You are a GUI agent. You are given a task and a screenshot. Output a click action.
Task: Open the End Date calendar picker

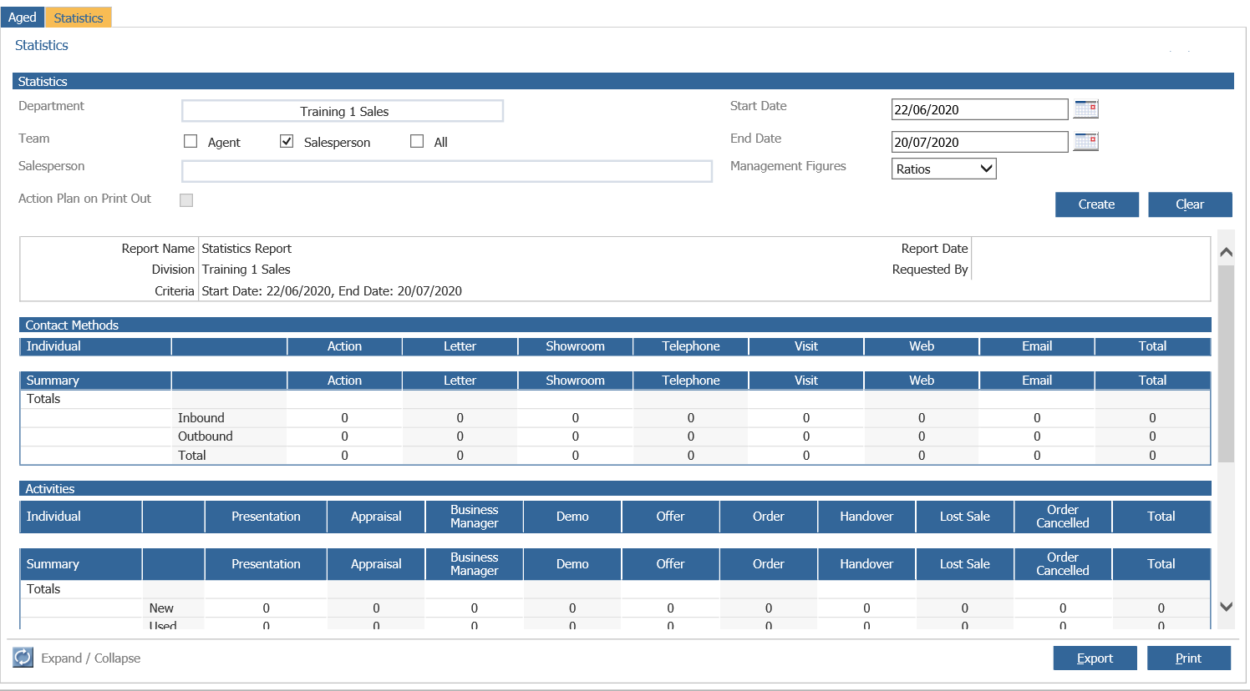coord(1085,141)
